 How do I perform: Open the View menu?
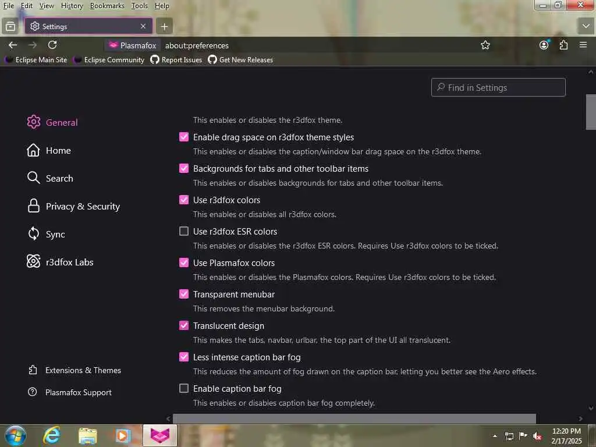pos(47,6)
